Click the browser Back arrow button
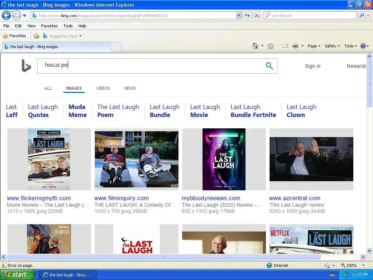Screen dimensions: 373x280 point(6,16)
